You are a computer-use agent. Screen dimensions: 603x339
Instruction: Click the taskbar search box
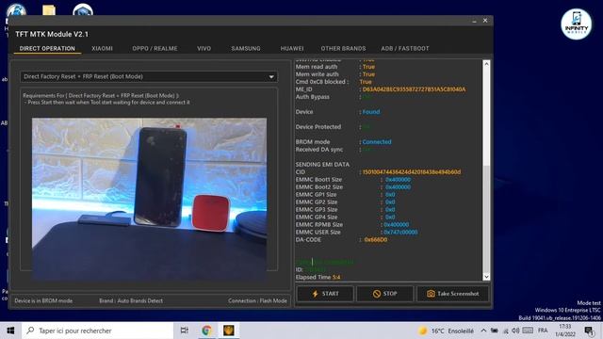coord(98,331)
